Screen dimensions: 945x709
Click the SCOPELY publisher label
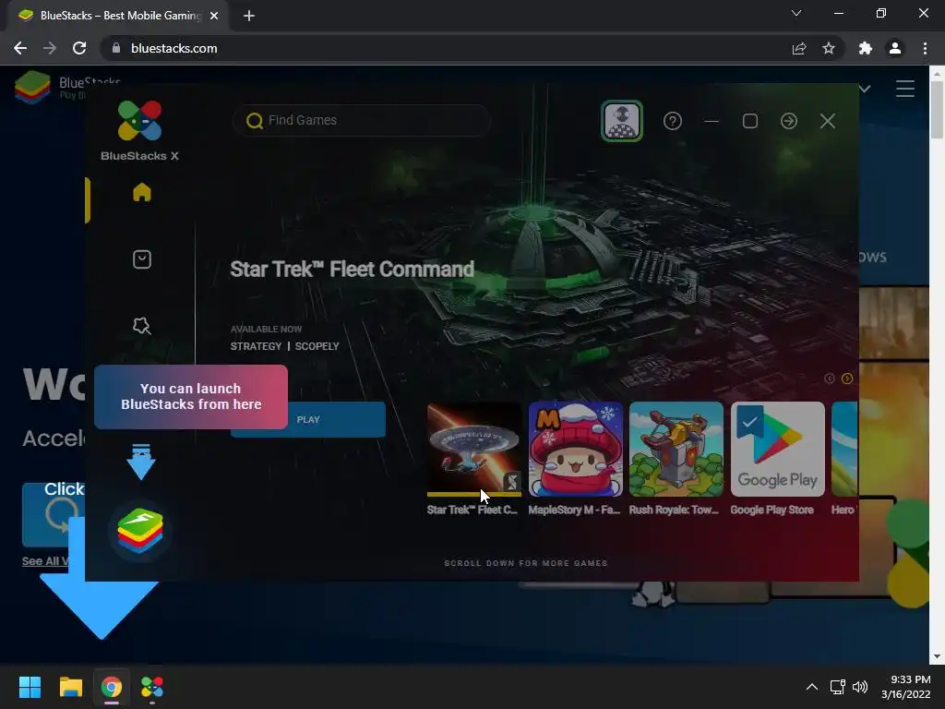click(317, 346)
